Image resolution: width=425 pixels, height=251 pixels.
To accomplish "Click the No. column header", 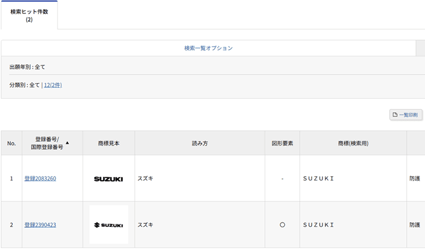I will point(12,143).
